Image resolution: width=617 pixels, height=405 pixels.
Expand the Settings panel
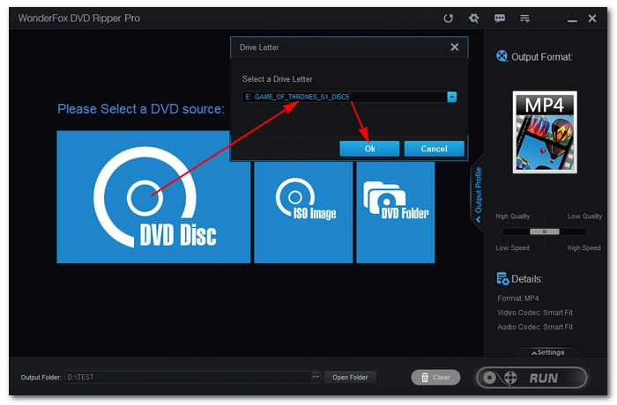coord(547,352)
